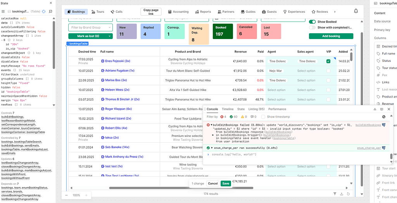This screenshot has width=397, height=203.
Task: Clear the console with the circle-slash icon
Action: [x=383, y=117]
